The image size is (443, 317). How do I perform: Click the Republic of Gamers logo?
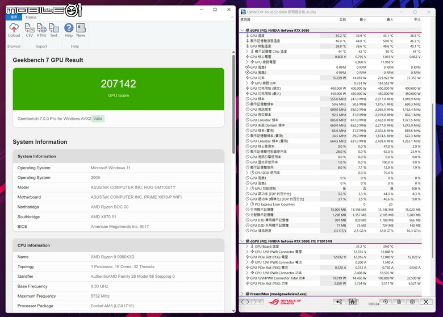coord(285,302)
